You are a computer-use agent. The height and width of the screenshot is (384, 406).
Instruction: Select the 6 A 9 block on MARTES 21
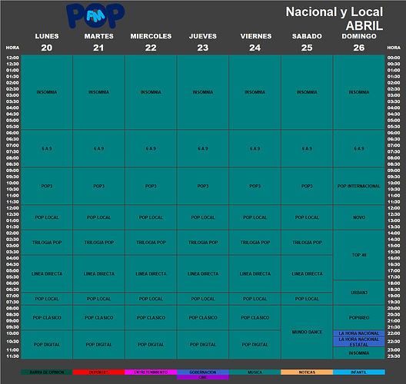point(98,148)
